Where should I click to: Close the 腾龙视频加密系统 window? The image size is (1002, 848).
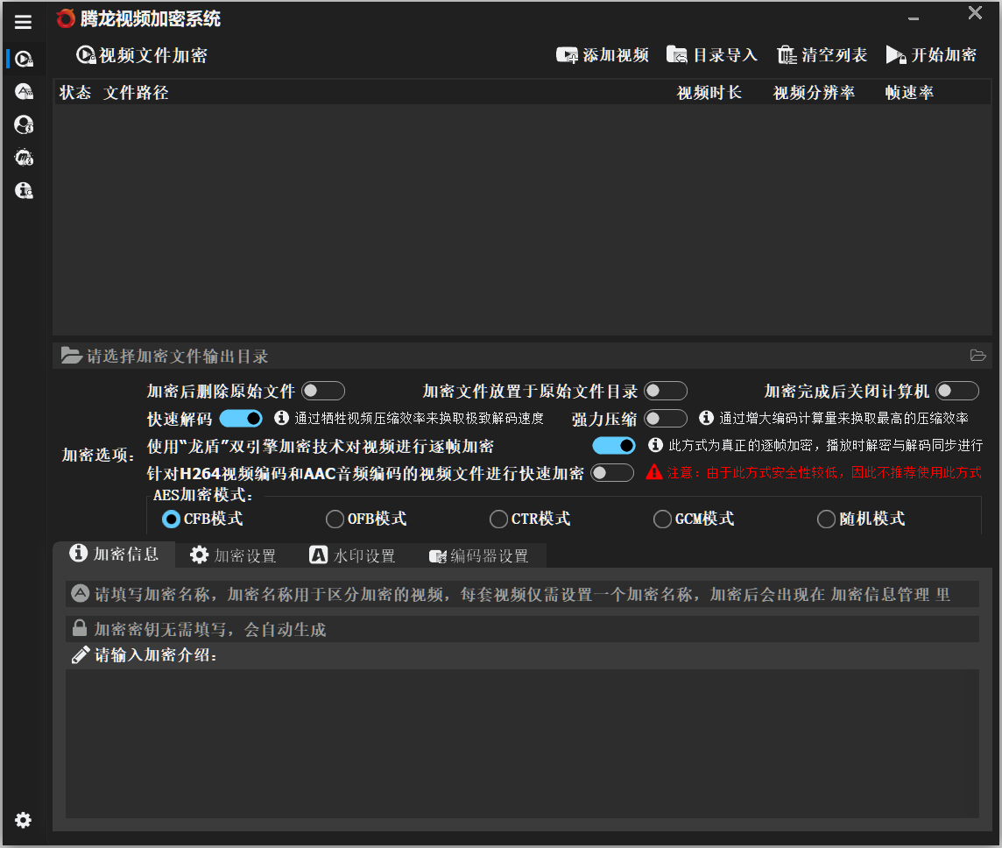pos(975,13)
